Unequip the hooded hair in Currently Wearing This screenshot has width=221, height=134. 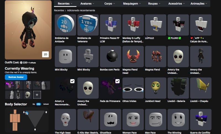tap(37, 85)
